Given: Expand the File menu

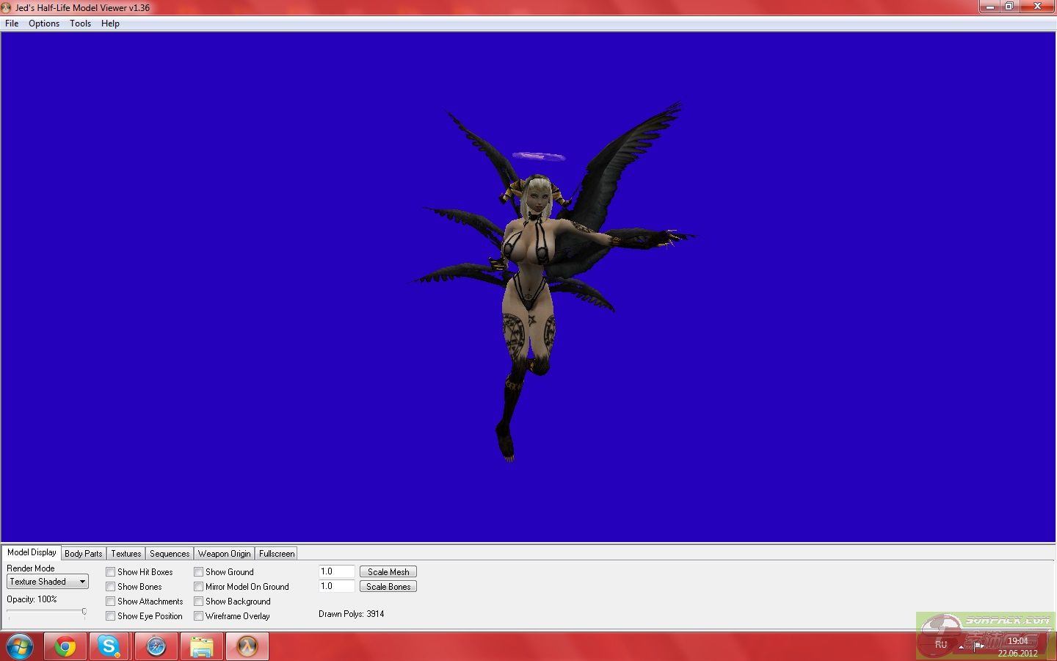Looking at the screenshot, I should [12, 24].
